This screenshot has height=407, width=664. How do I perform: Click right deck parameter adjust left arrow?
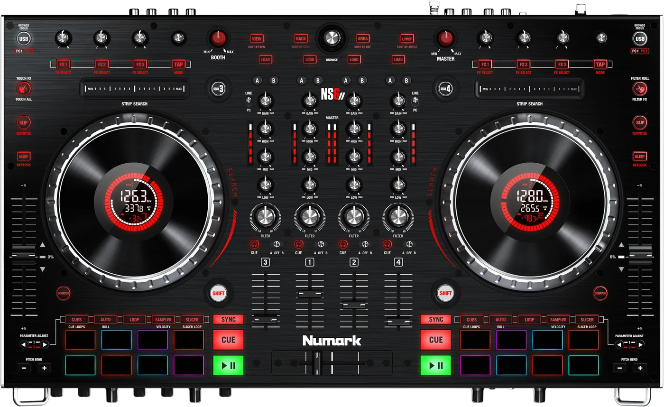tap(620, 345)
